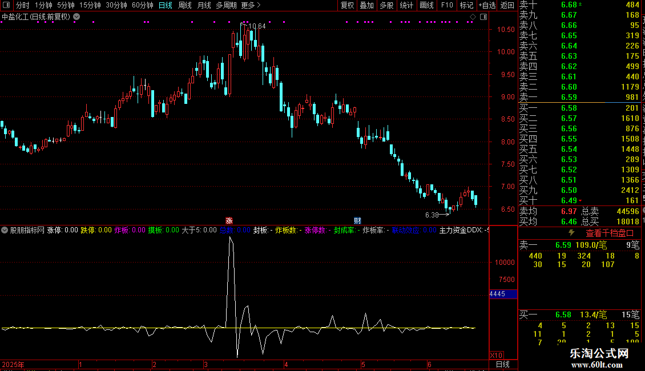
Task: Click the 13.4/笔 buy detail value
Action: (593, 314)
